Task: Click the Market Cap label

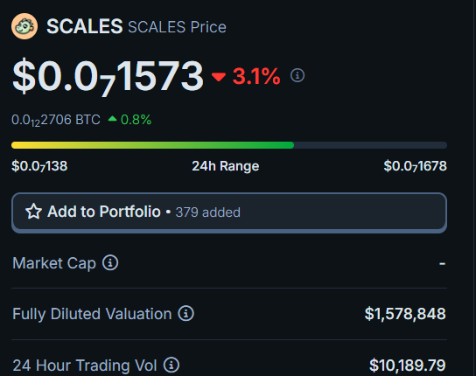Action: click(x=54, y=263)
